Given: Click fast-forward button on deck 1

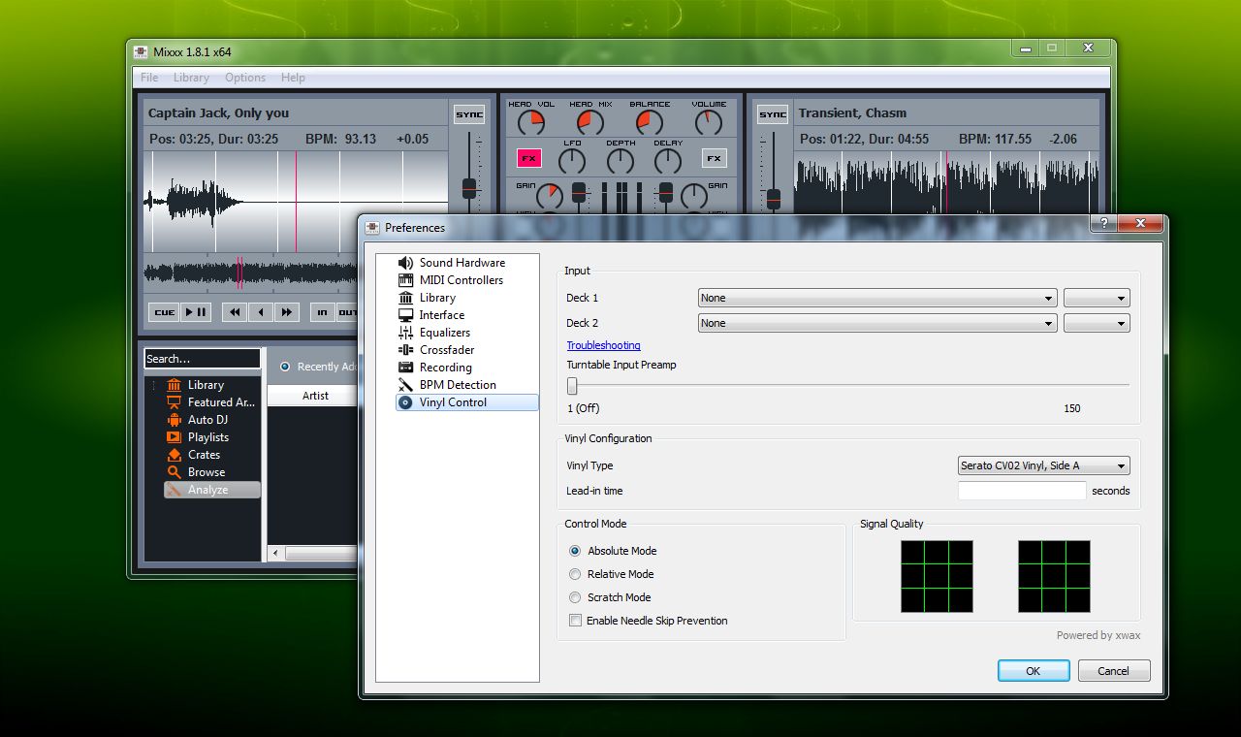Looking at the screenshot, I should 286,312.
